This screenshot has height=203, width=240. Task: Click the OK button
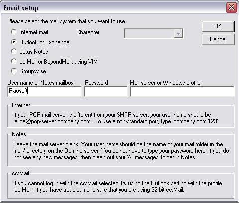click(x=218, y=26)
